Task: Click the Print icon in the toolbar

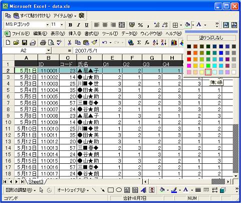Action: click(43, 43)
